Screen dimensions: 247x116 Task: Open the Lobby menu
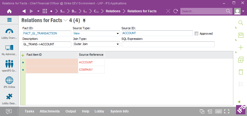pyautogui.click(x=99, y=111)
